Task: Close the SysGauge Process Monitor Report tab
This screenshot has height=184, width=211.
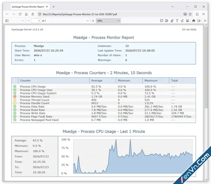Action: point(47,7)
